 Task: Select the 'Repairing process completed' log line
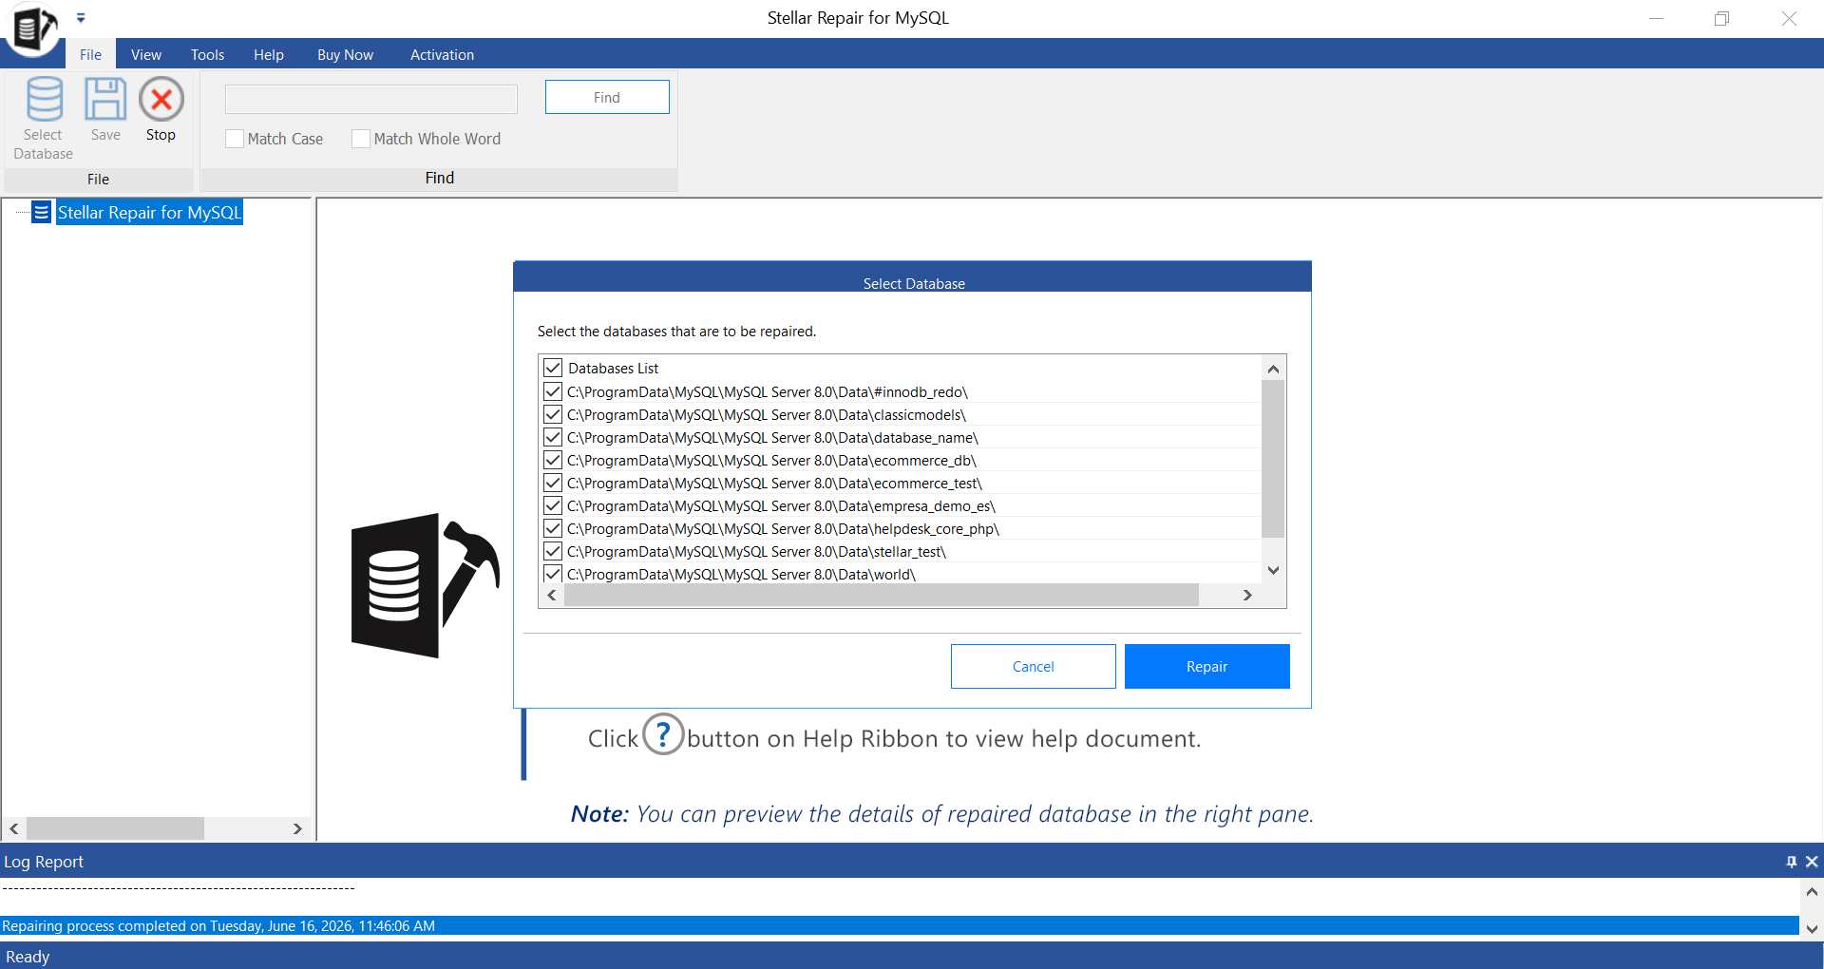[x=900, y=925]
